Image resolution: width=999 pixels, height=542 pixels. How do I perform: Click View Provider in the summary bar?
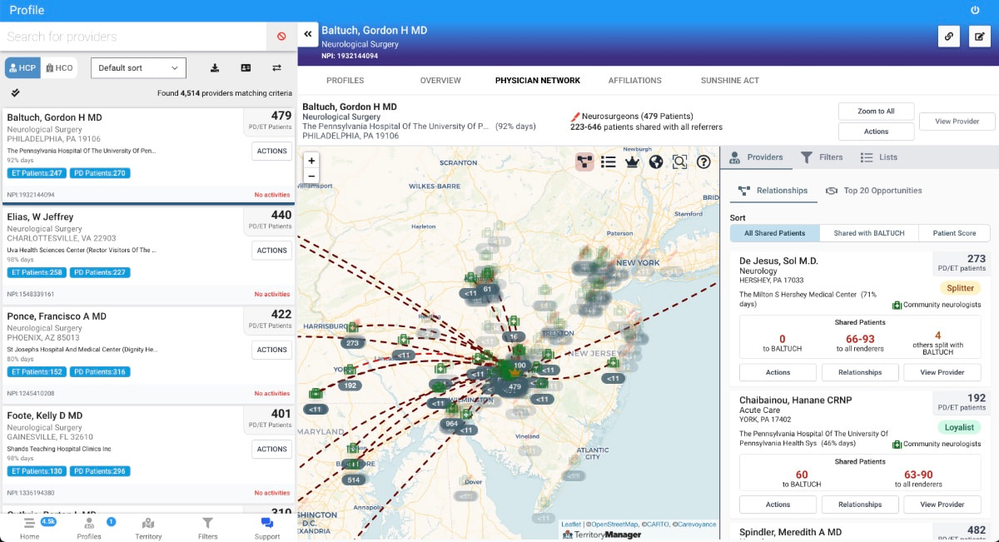point(957,122)
